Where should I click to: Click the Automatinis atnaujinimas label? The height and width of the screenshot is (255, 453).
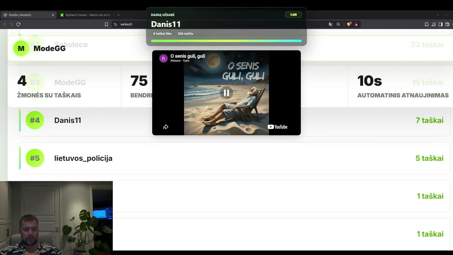click(403, 95)
